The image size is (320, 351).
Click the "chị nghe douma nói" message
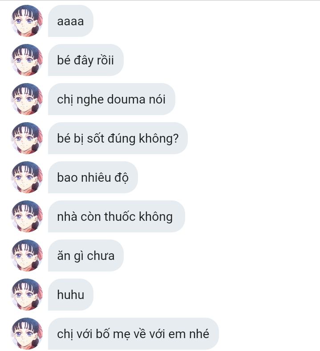[111, 99]
